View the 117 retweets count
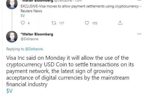This screenshot has width=145, height=97. (x=61, y=23)
